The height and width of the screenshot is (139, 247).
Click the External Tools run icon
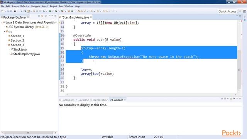(62, 11)
